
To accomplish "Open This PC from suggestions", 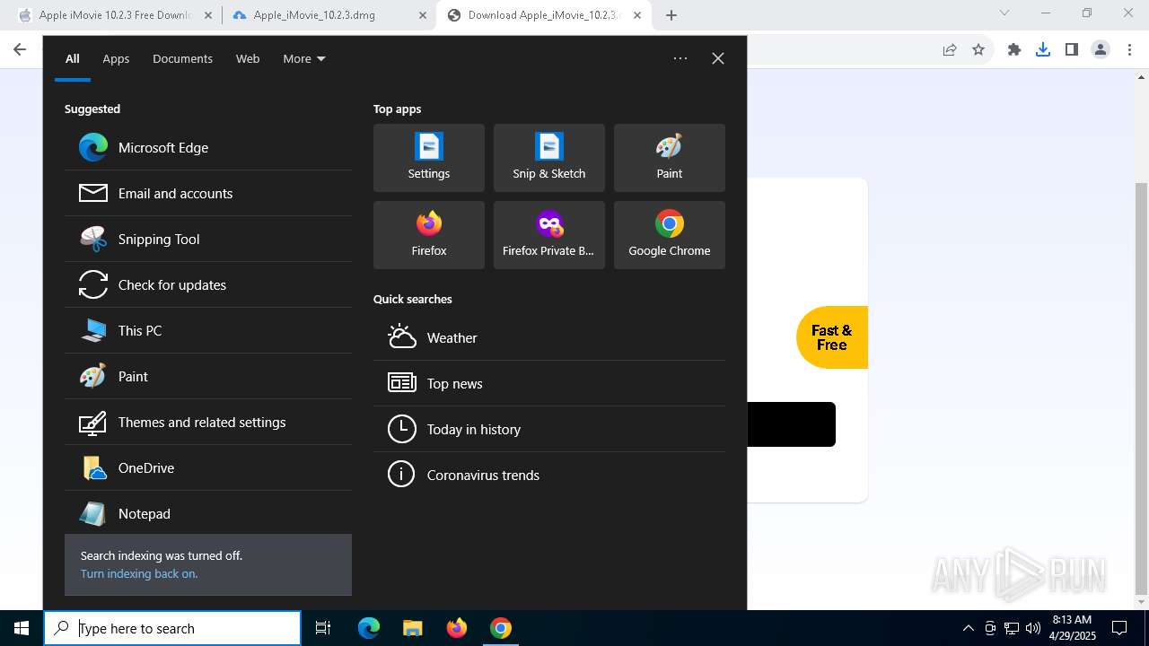I will click(208, 331).
